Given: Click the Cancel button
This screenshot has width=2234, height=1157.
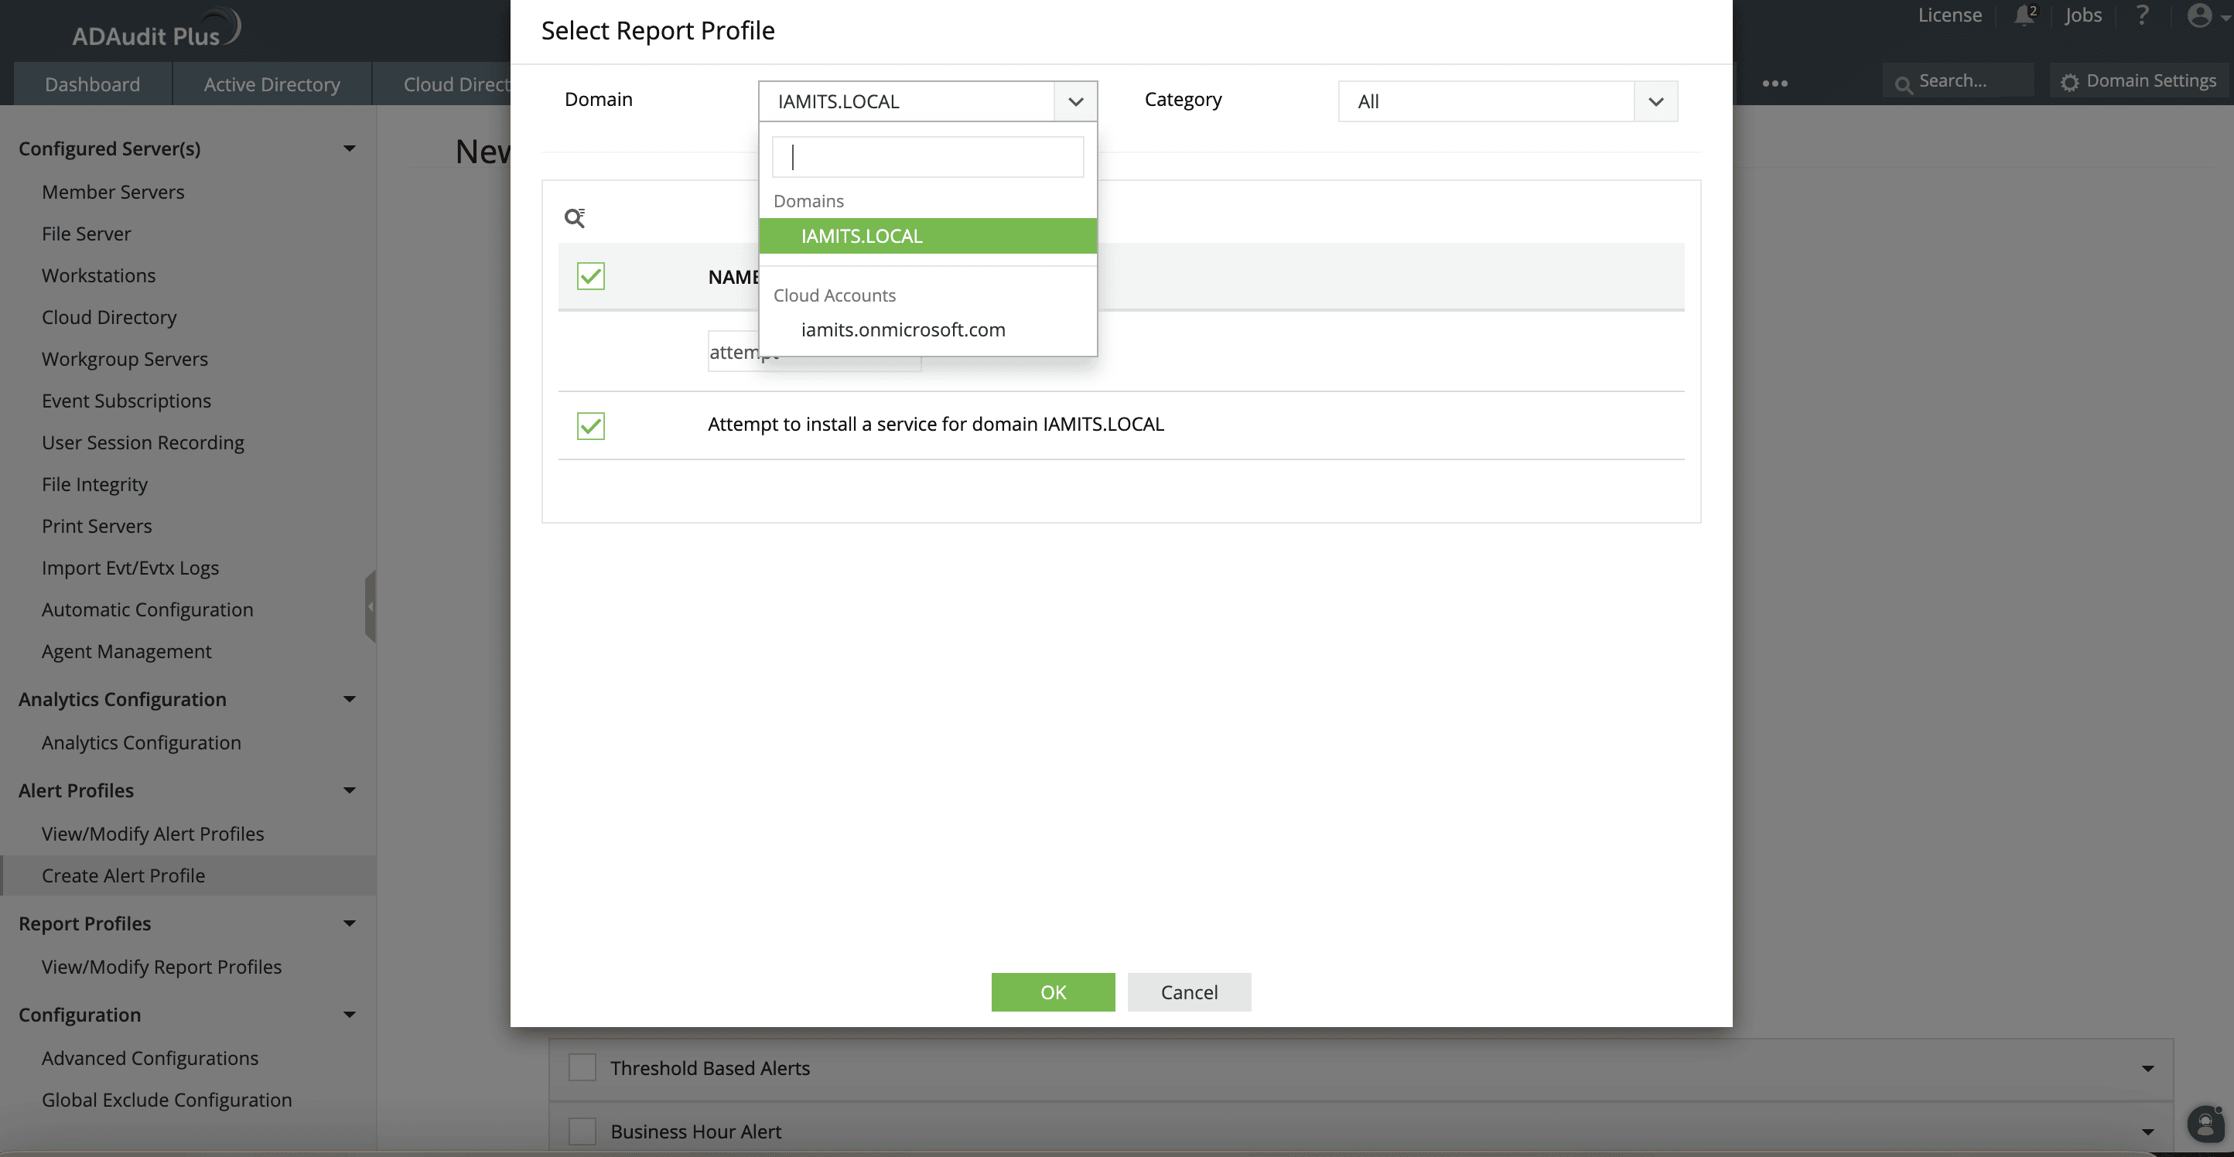Looking at the screenshot, I should pos(1189,992).
